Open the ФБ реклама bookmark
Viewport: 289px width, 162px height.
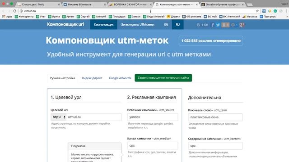pyautogui.click(x=191, y=17)
